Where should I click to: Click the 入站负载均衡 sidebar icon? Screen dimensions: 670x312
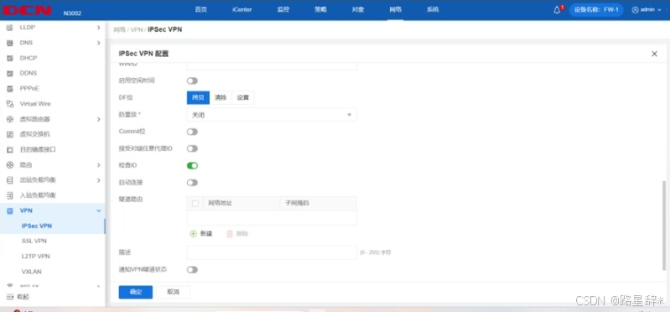point(9,195)
